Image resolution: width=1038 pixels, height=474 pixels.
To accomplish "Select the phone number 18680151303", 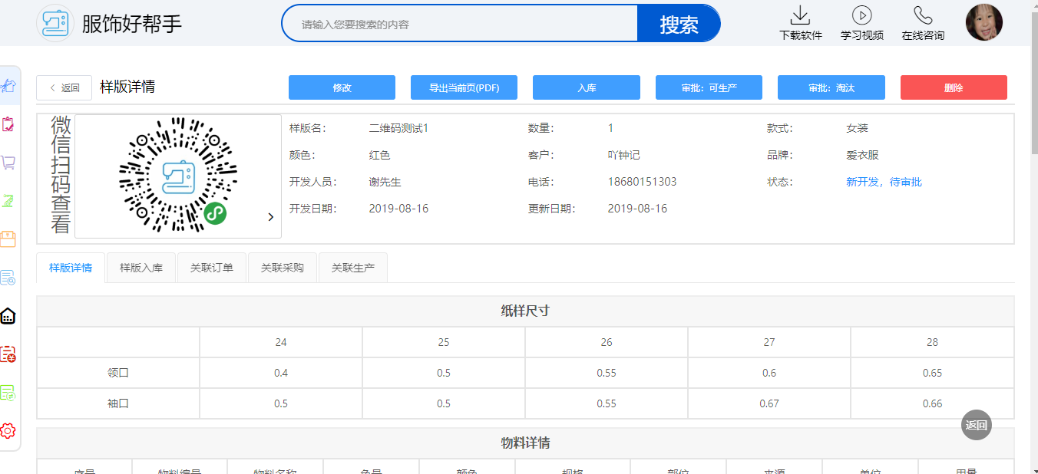I will pyautogui.click(x=643, y=182).
